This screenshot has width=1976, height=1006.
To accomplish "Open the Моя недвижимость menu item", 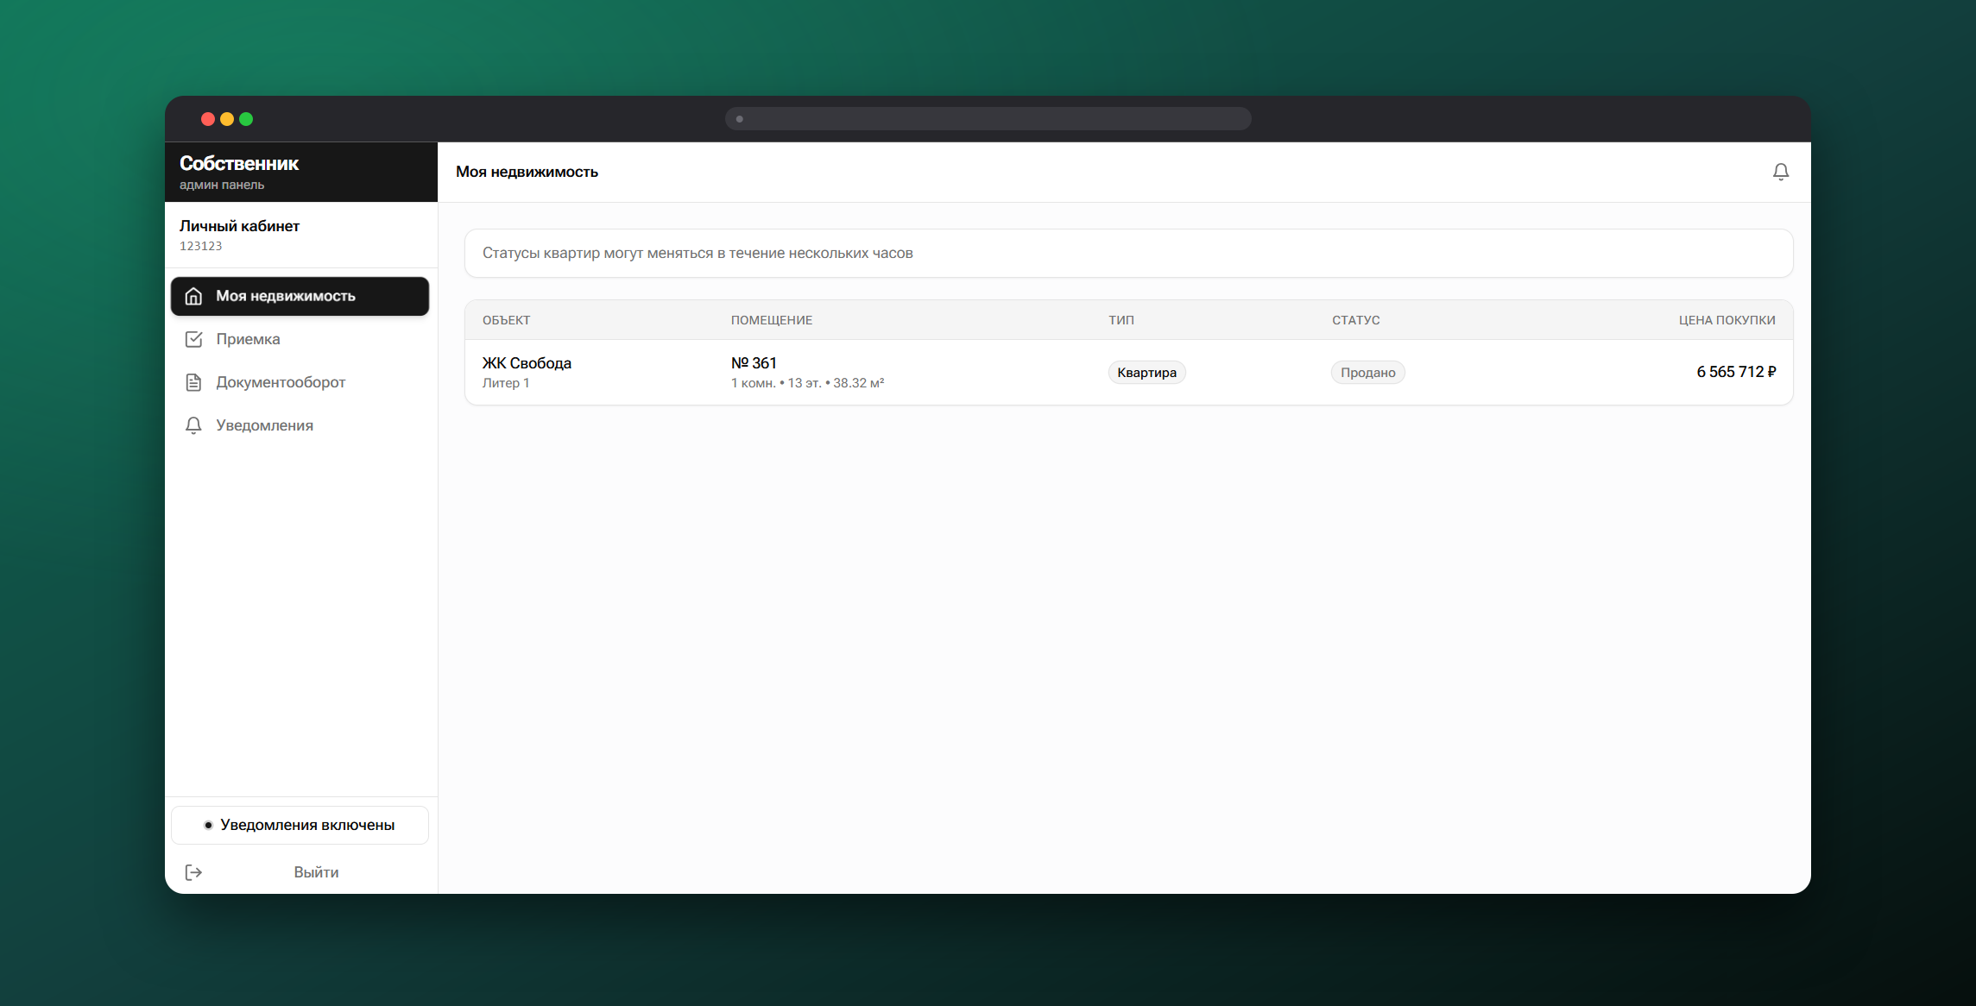I will pyautogui.click(x=300, y=296).
